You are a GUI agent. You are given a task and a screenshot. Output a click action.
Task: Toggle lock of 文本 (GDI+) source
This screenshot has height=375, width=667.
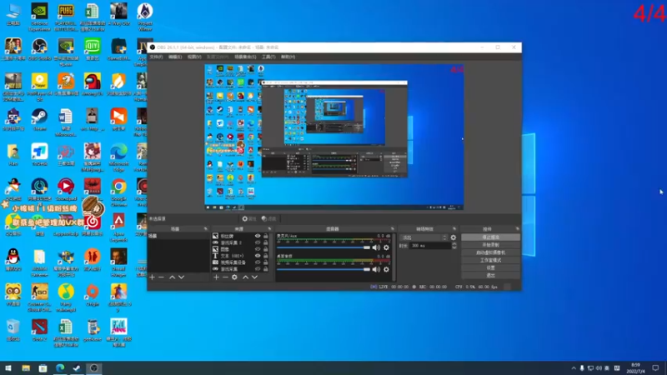pyautogui.click(x=265, y=256)
